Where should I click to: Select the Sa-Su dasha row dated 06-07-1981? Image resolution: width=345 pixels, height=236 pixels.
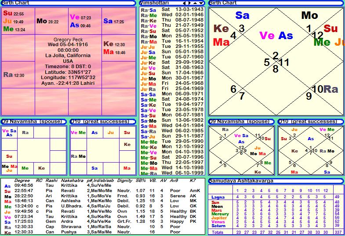tap(172, 115)
